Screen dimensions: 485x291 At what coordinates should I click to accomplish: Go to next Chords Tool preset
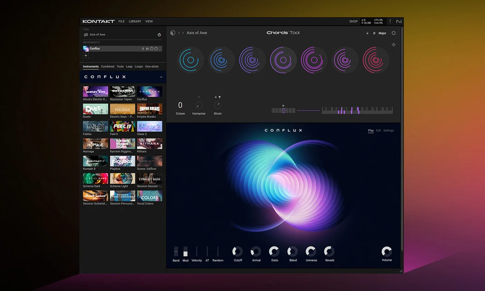coord(183,33)
